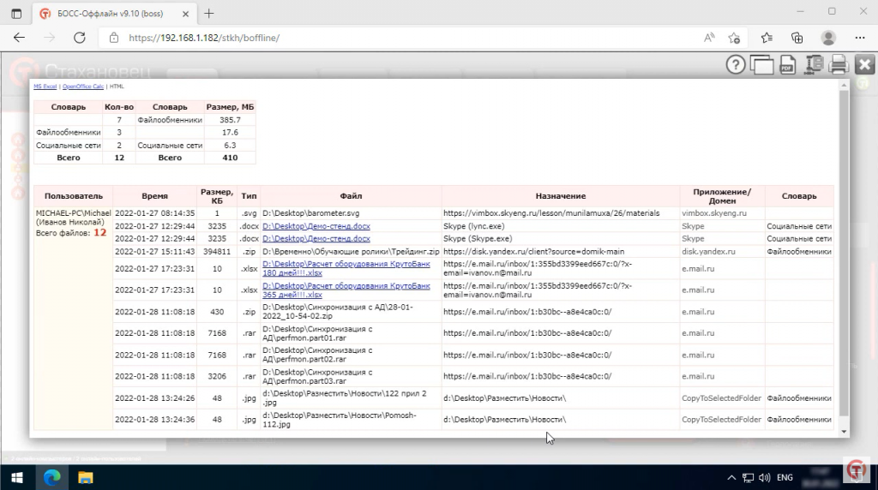Close the report overlay with X icon

[x=864, y=65]
